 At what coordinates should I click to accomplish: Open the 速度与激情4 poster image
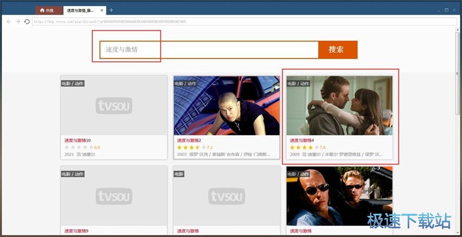point(339,106)
